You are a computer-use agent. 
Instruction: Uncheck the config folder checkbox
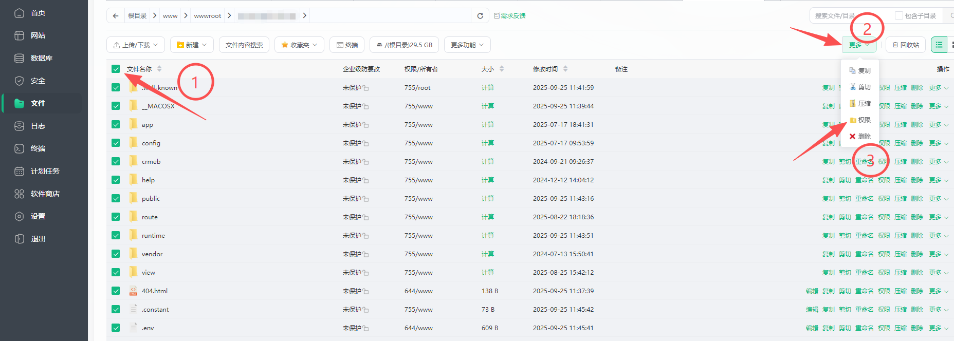[x=116, y=143]
